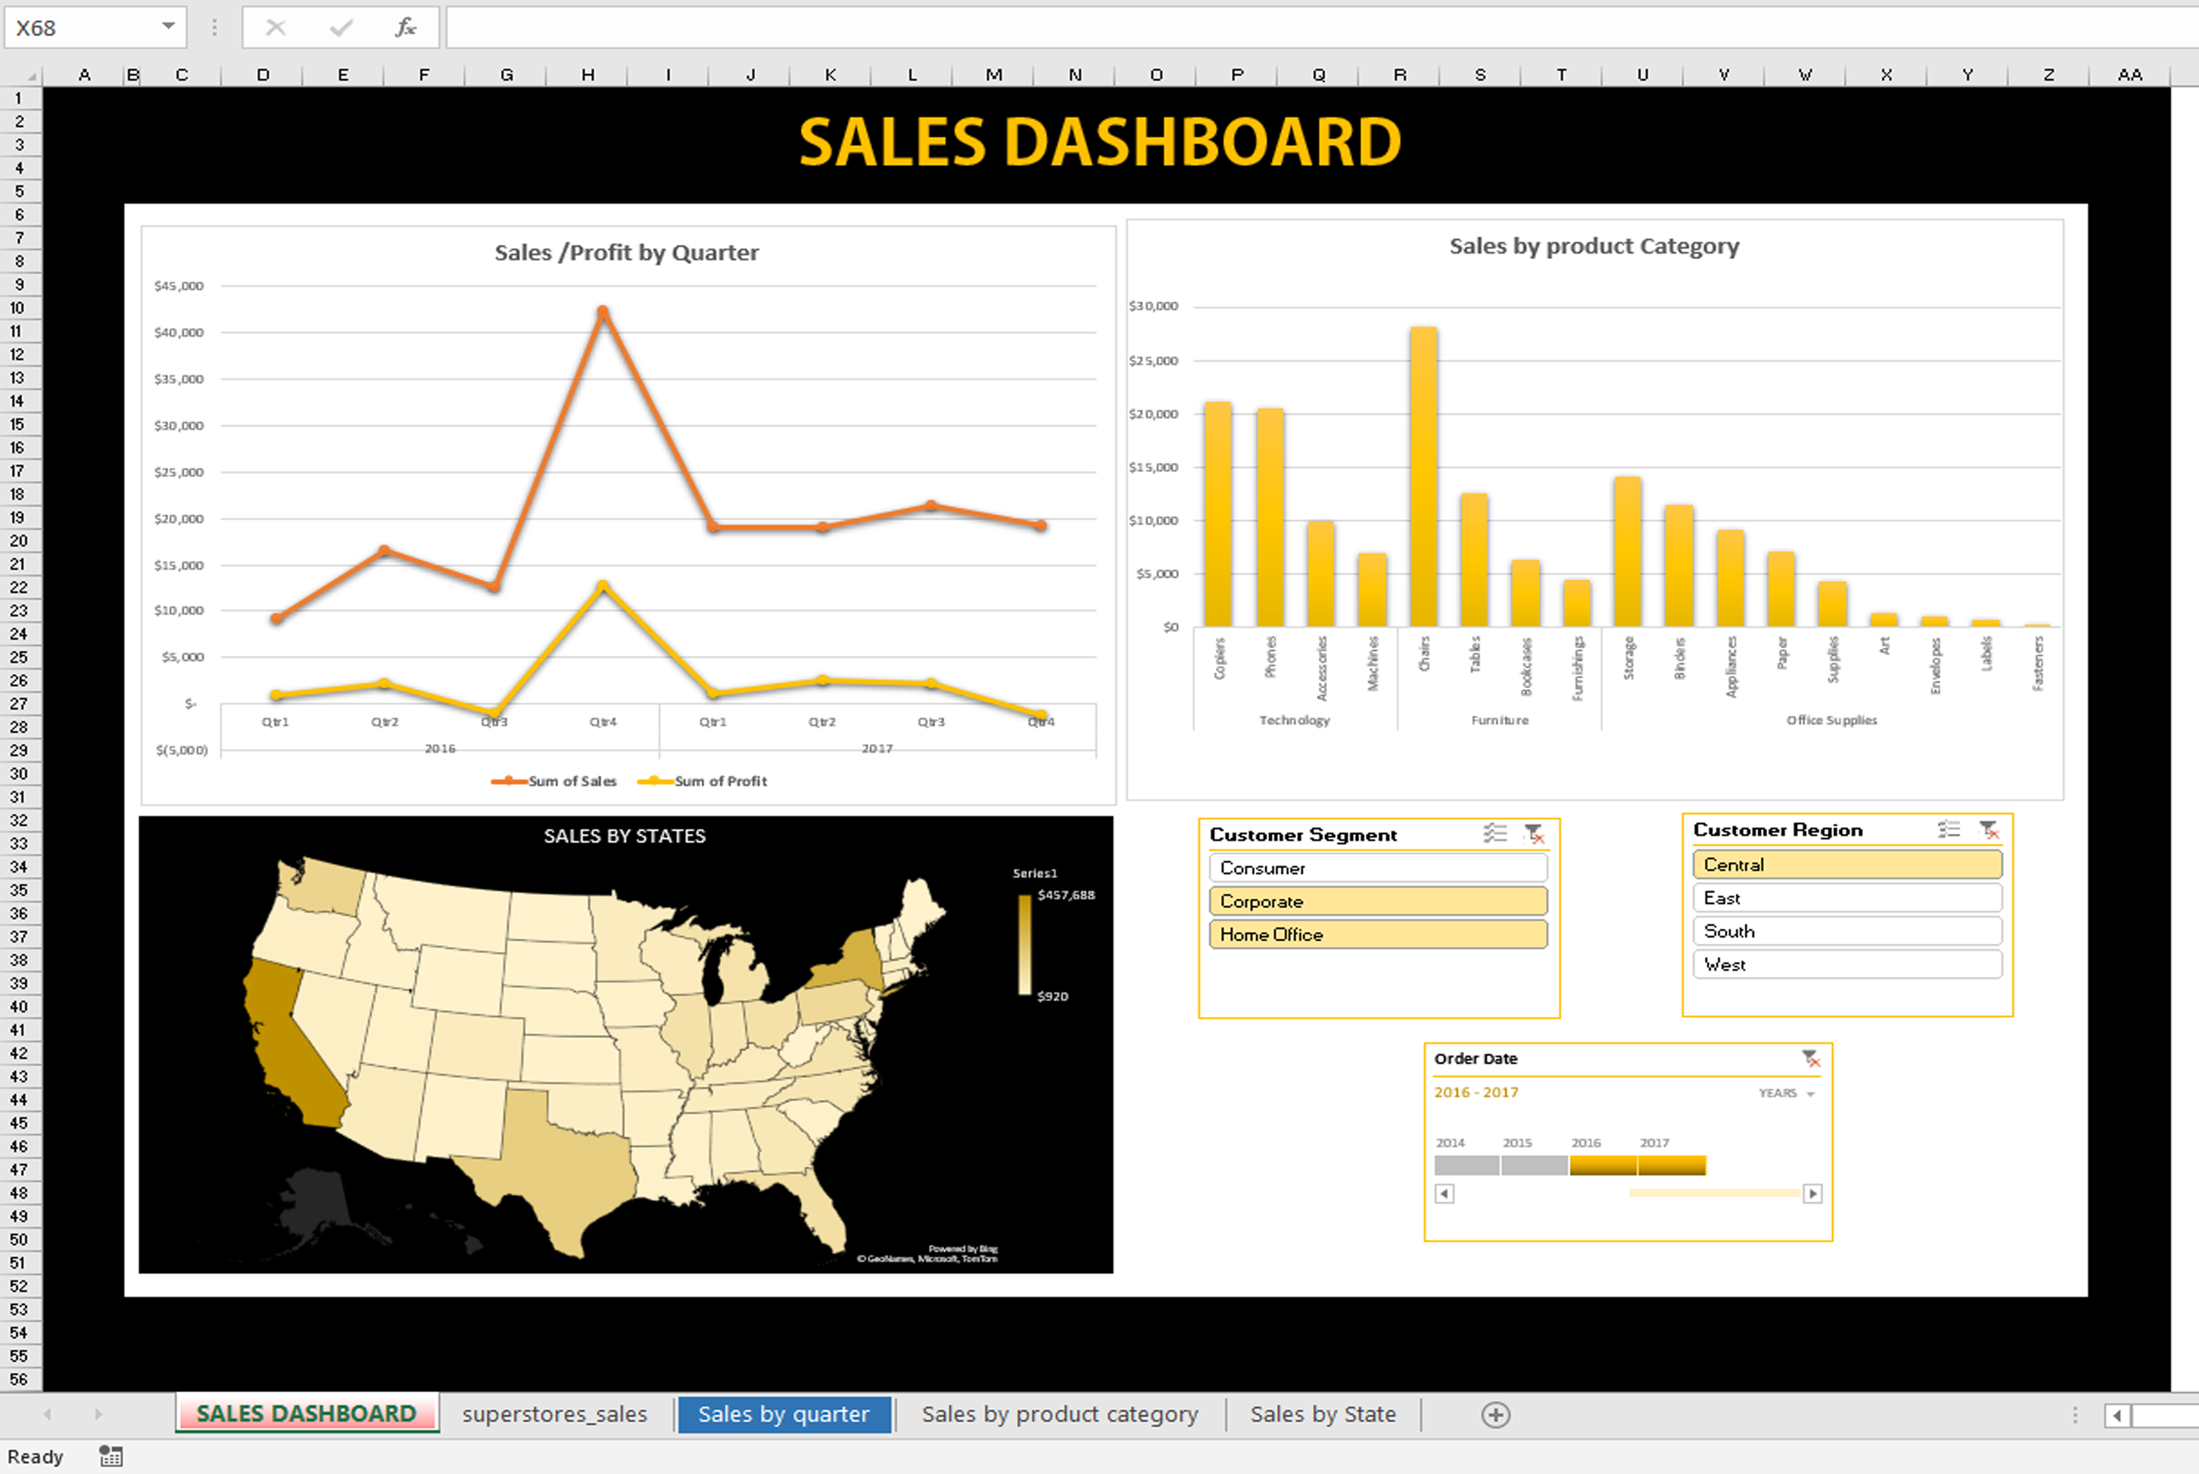Clear the Customer Segment slicer filter
Image resolution: width=2199 pixels, height=1474 pixels.
click(1534, 833)
